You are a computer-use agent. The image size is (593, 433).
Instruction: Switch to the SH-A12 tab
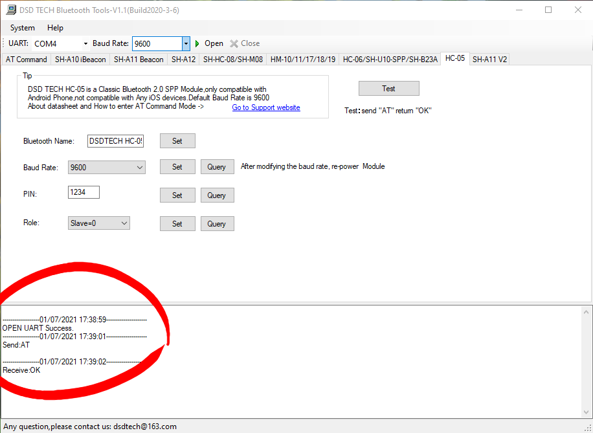point(183,60)
